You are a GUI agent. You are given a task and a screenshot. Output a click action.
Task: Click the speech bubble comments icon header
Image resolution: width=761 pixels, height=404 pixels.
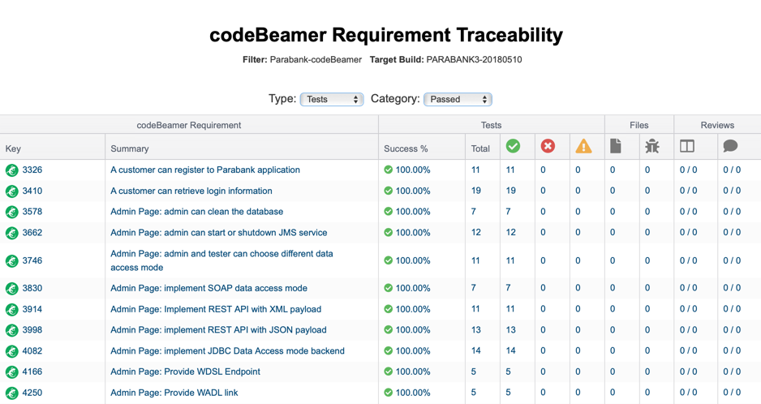coord(730,146)
